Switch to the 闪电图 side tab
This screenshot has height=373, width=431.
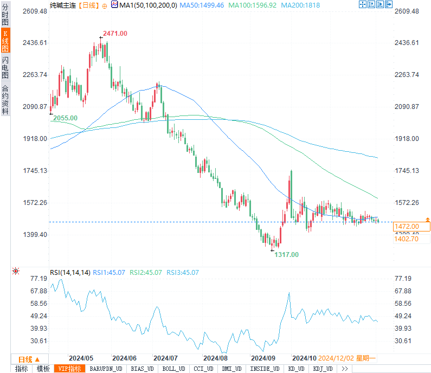tap(5, 67)
